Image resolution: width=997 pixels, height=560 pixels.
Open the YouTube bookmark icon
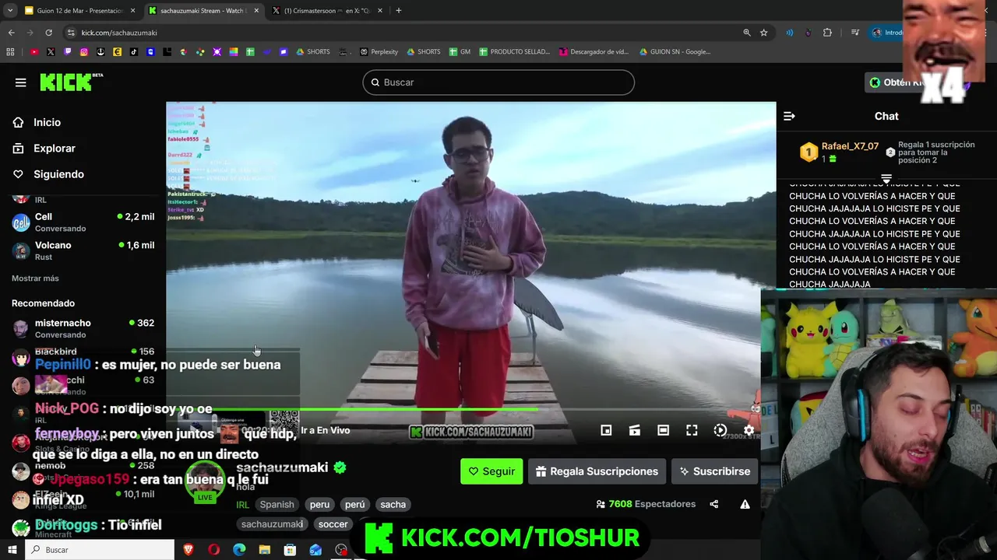34,52
